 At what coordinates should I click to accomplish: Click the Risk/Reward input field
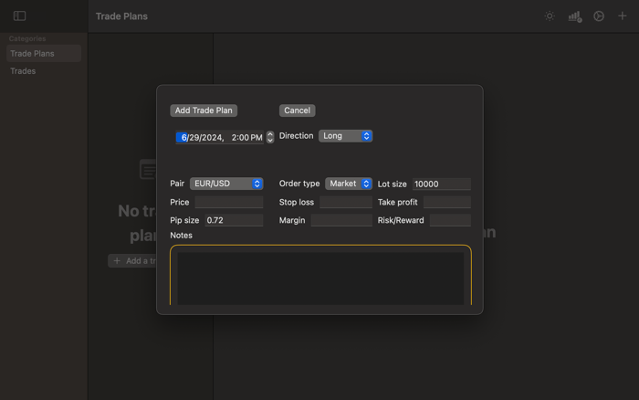pyautogui.click(x=450, y=220)
